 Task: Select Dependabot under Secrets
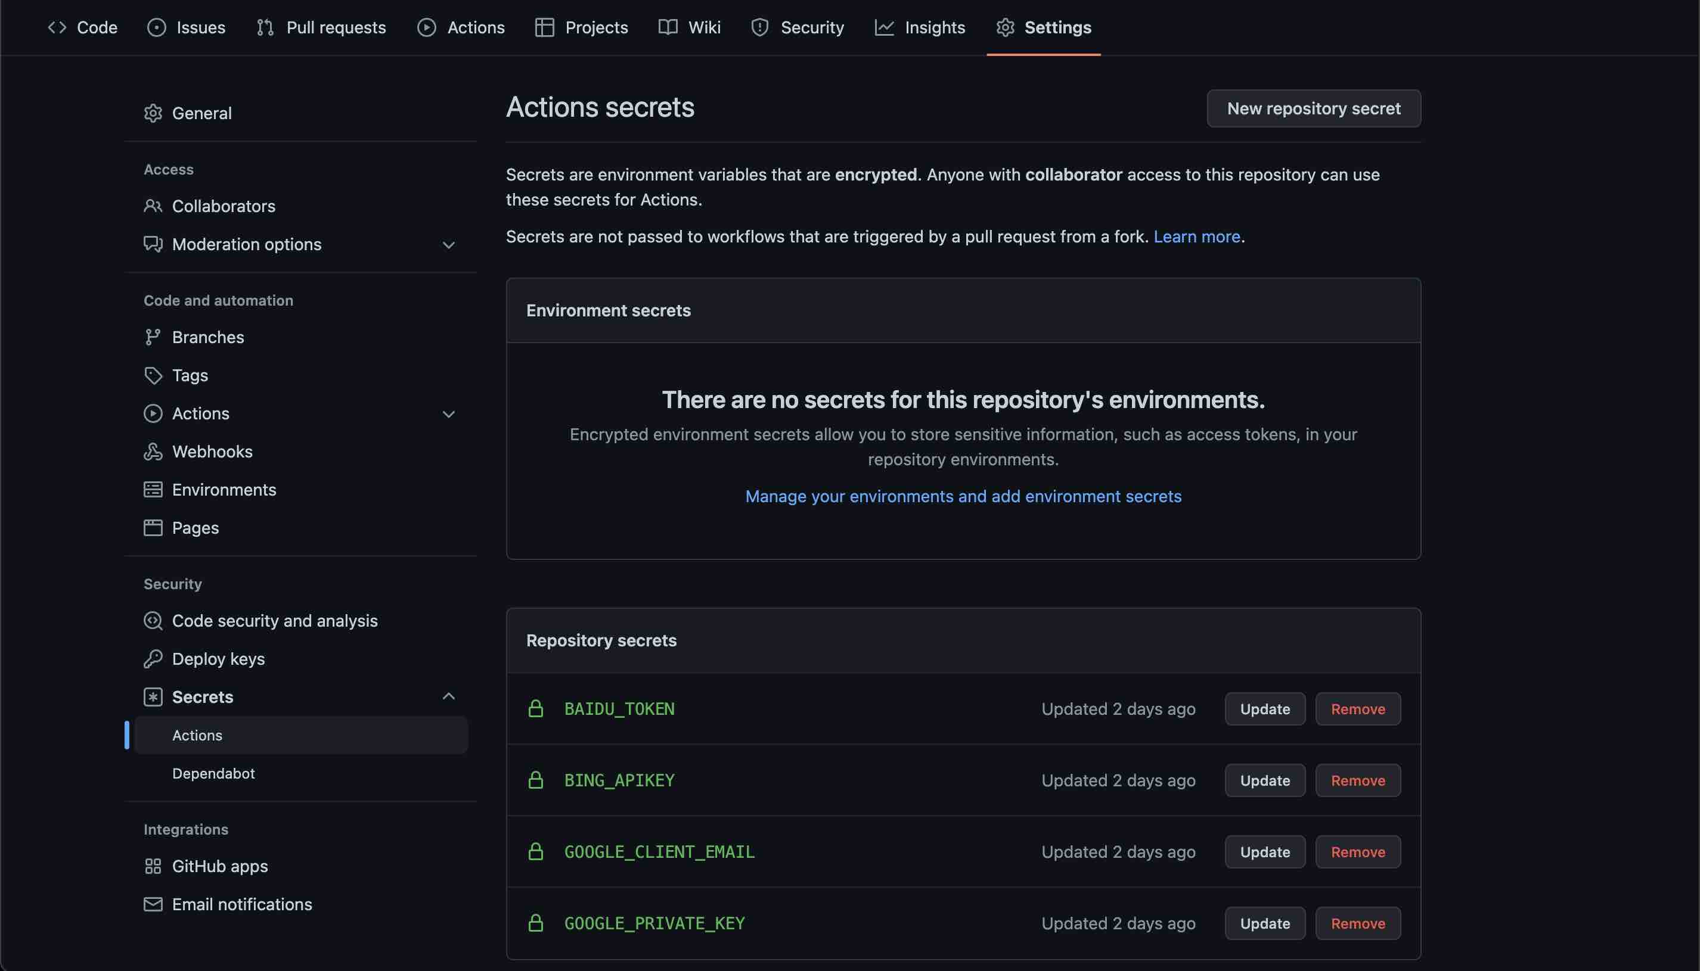coord(213,774)
